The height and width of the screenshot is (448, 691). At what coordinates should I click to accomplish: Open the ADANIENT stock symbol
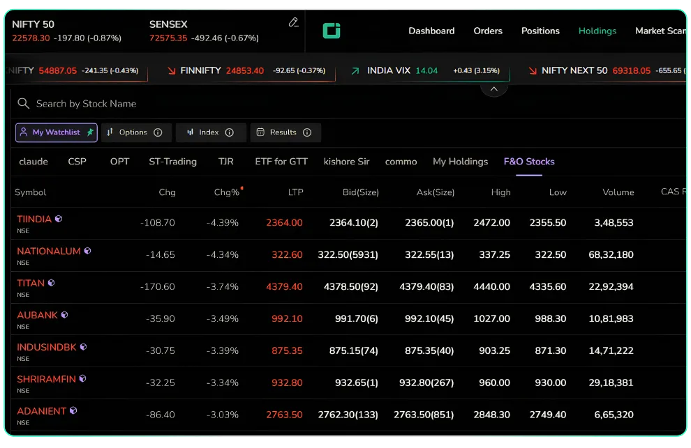click(x=41, y=411)
